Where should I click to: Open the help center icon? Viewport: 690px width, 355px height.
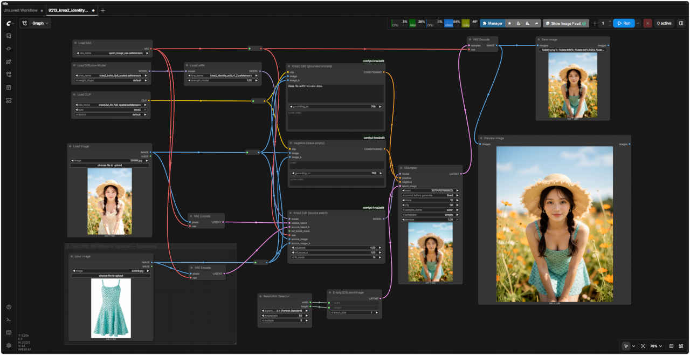9,307
